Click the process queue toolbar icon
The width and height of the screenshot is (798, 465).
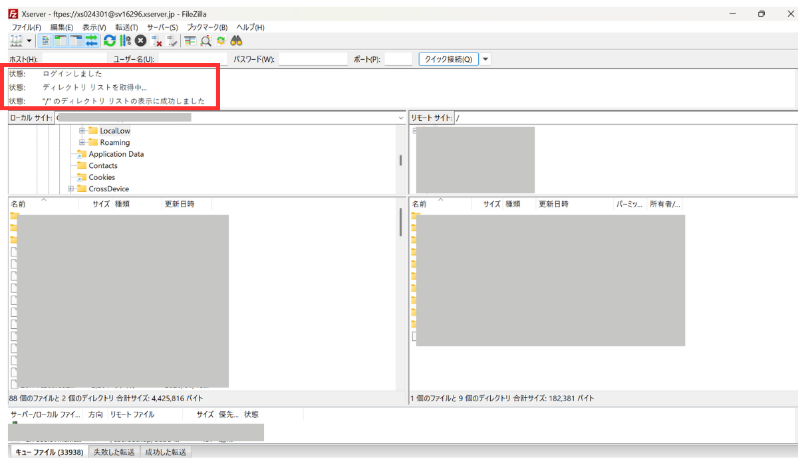pos(125,41)
